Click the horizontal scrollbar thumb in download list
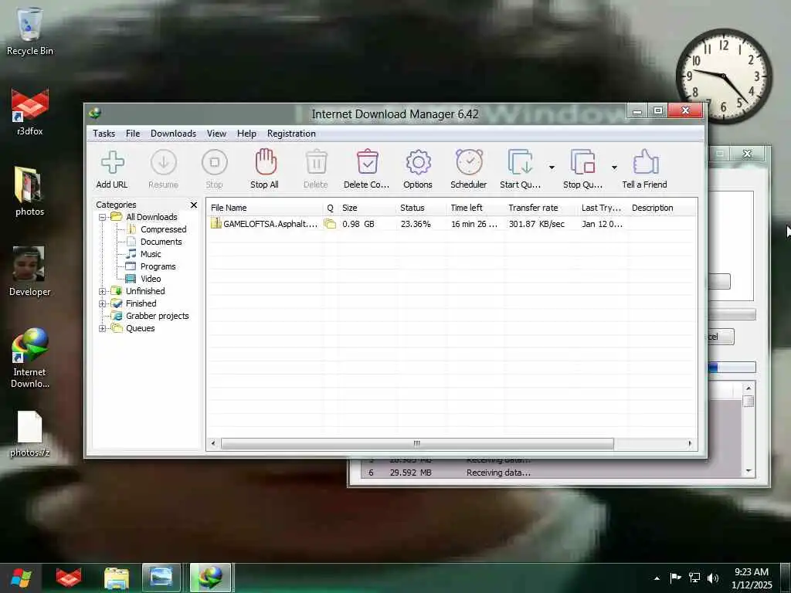The image size is (791, 593). [x=417, y=444]
